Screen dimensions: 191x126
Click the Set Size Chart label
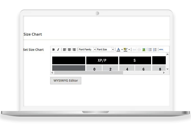pos(33,50)
